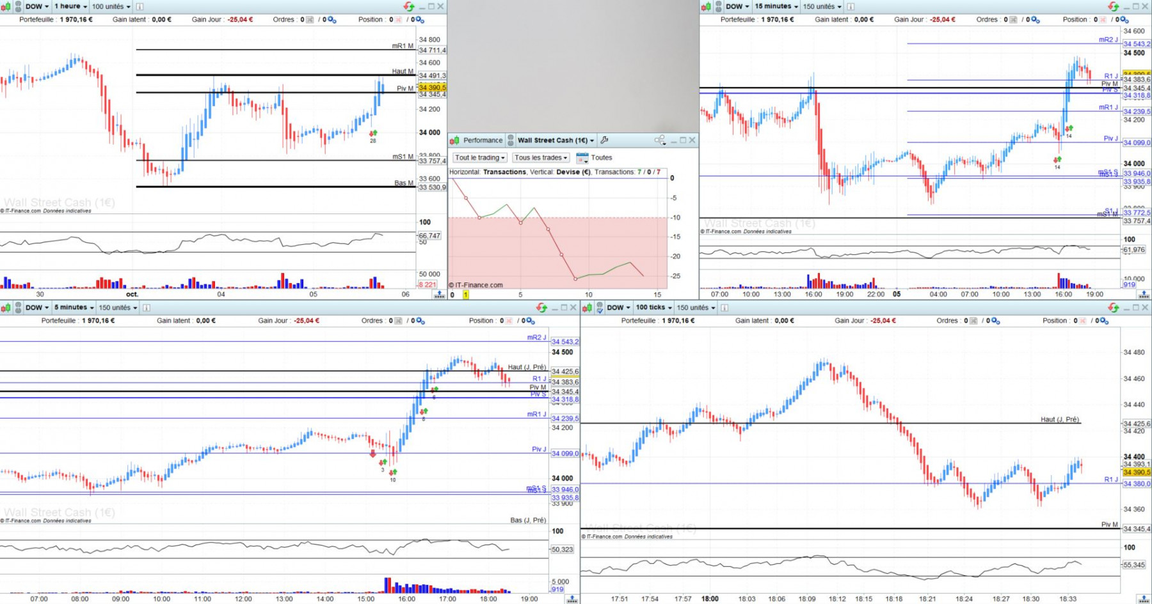Click refresh arrows icon on 100 ticks chart
Screen dimensions: 1152x604
click(1114, 307)
